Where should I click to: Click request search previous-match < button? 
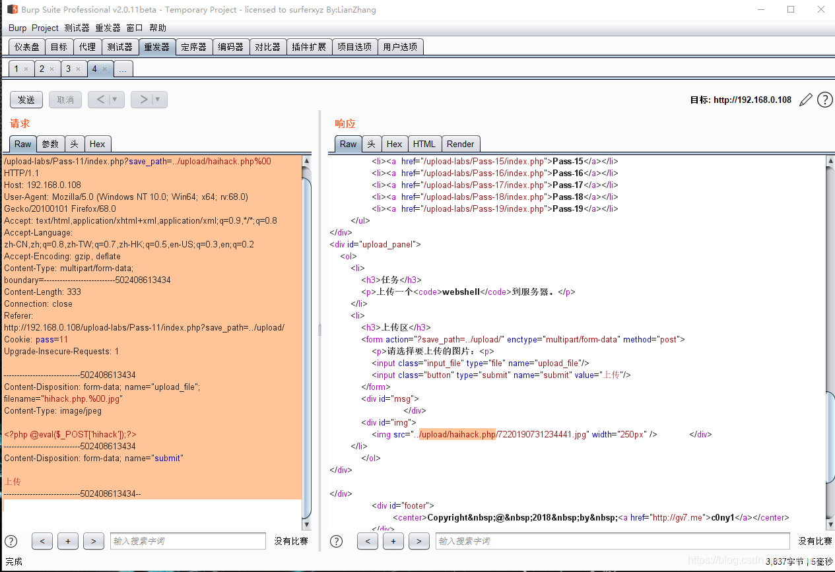[x=42, y=541]
